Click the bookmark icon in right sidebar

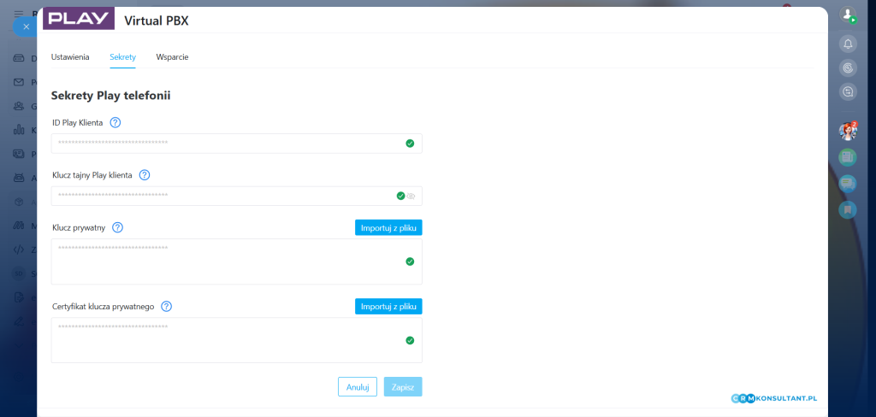point(848,209)
